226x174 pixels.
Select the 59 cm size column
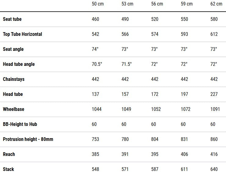pyautogui.click(x=187, y=4)
